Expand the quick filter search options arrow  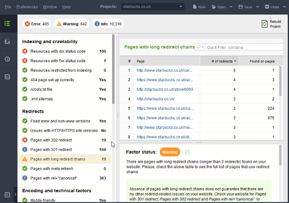[x=203, y=47]
